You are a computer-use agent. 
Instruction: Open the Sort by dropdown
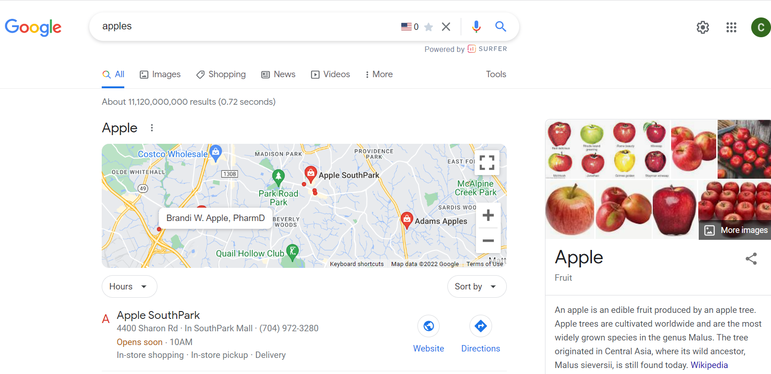477,287
